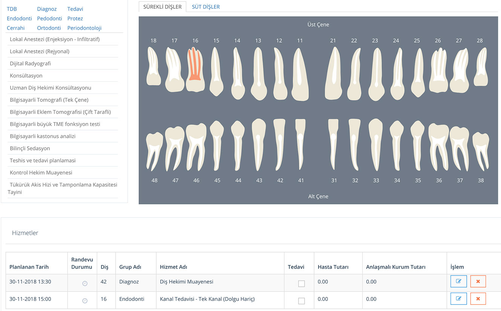Open the TDB category link
Image resolution: width=501 pixels, height=311 pixels.
12,9
